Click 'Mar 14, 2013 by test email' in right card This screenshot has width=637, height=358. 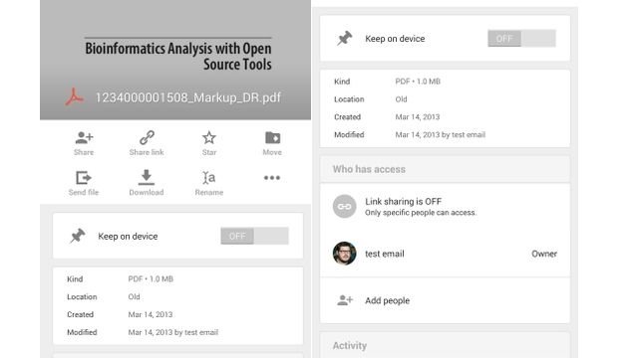point(441,135)
